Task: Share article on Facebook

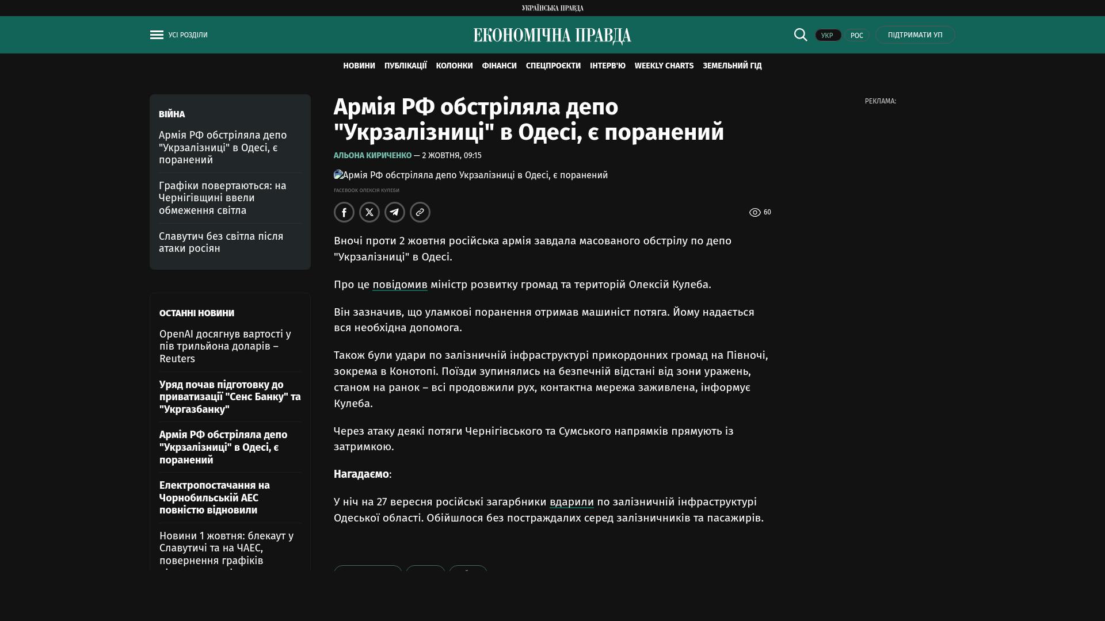Action: coord(344,212)
